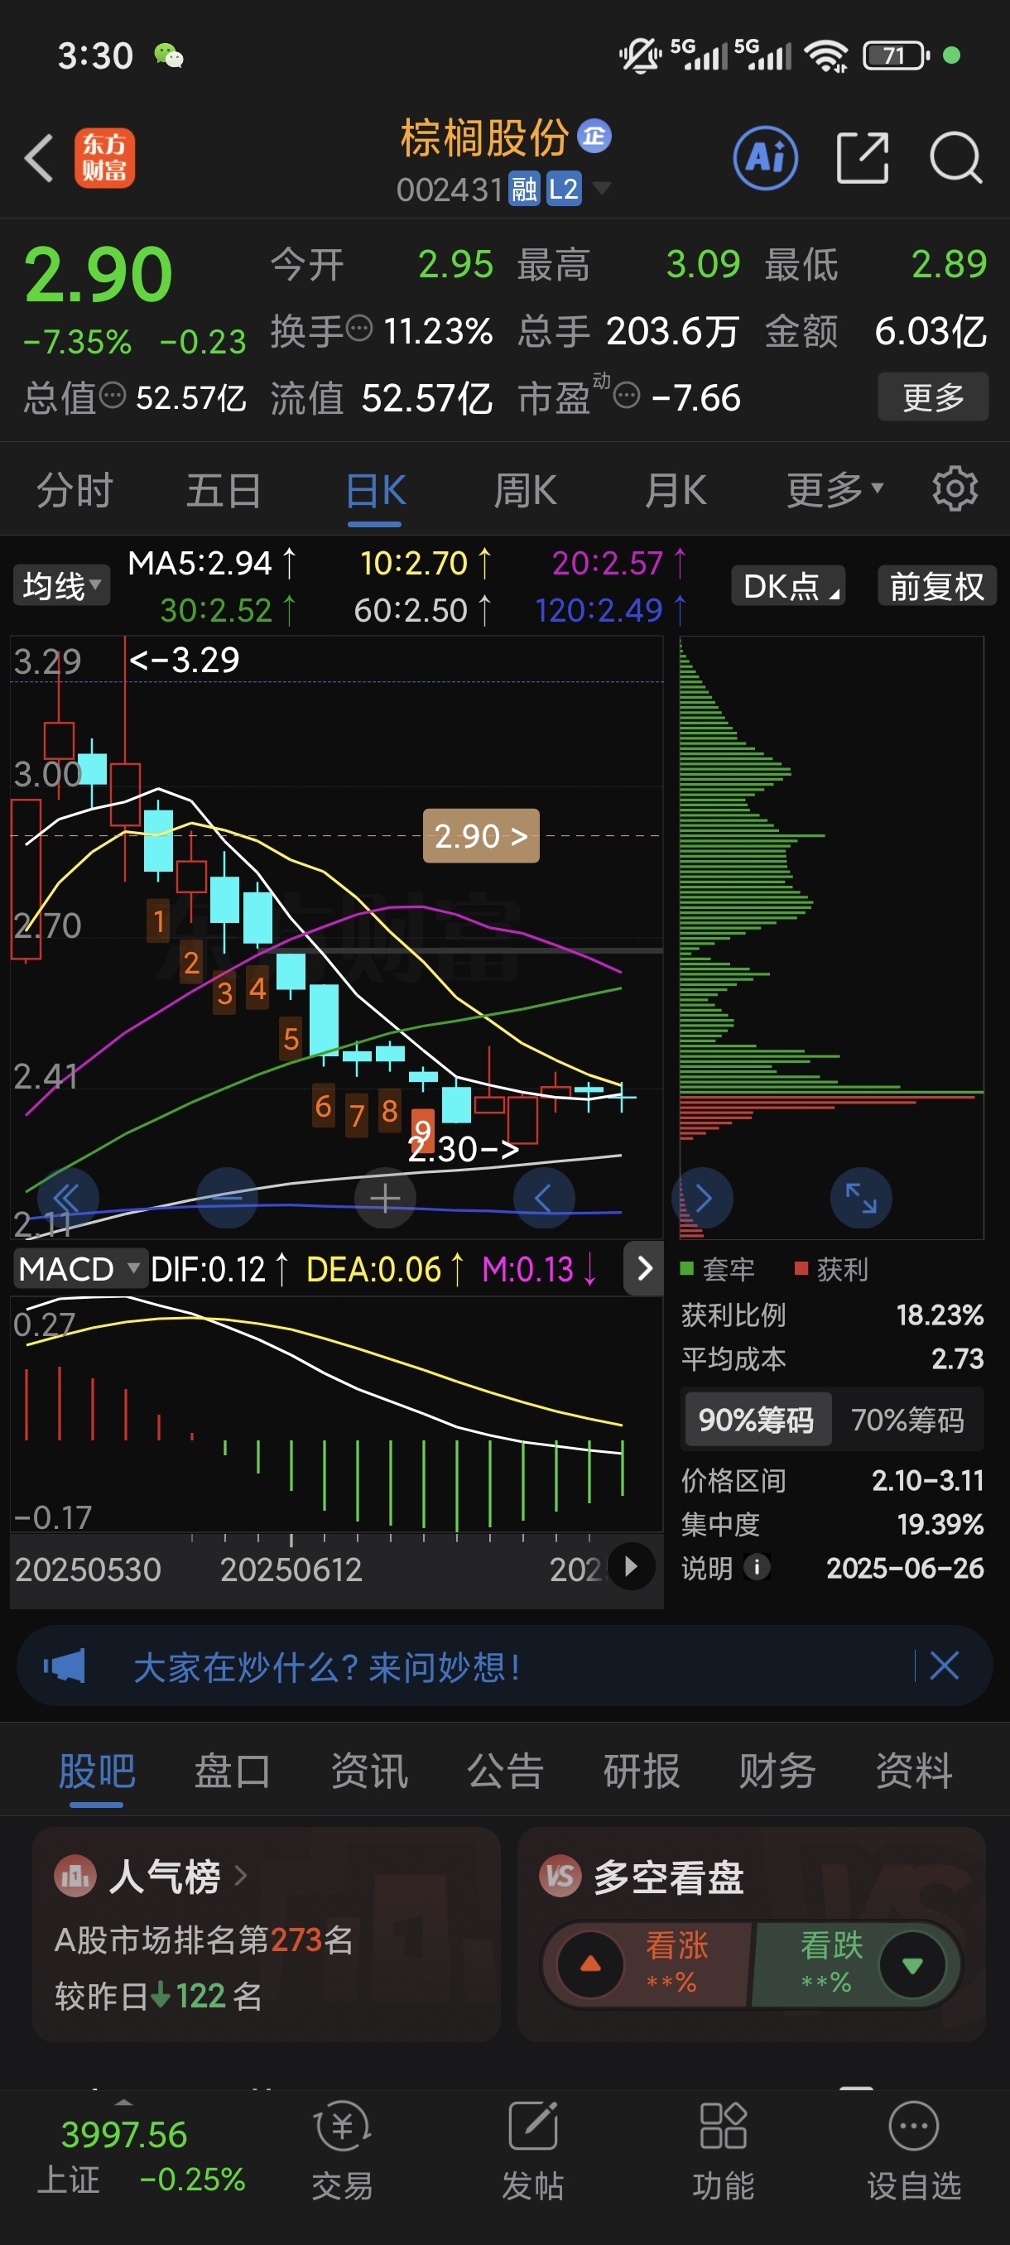Tap 更多 quote details button
Image resolution: width=1010 pixels, height=2245 pixels.
933,397
